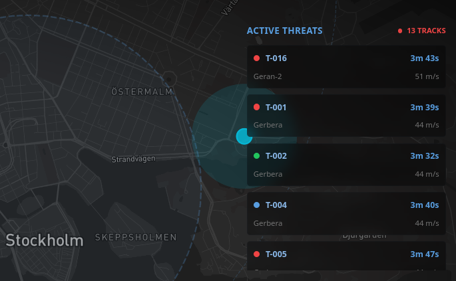Click the 3m 32s countdown for T-002
The image size is (456, 281).
[x=424, y=156]
